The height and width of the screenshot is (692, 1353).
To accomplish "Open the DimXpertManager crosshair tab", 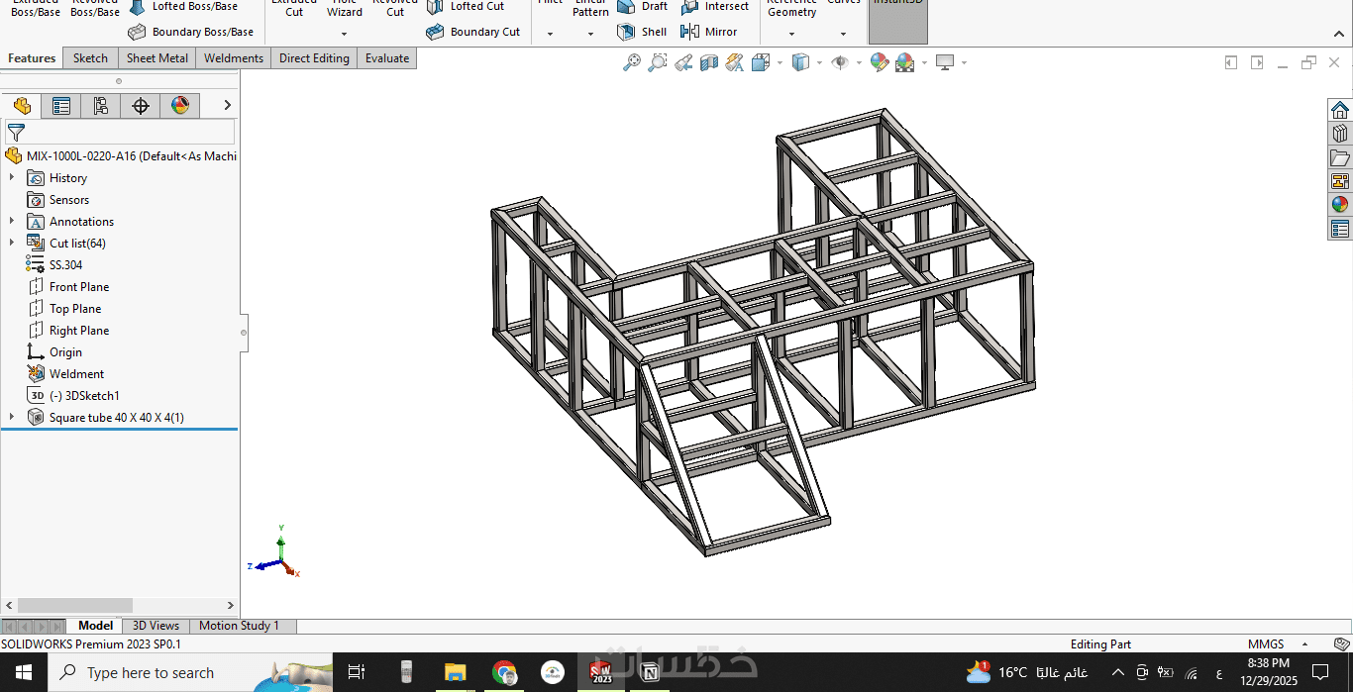I will click(141, 106).
